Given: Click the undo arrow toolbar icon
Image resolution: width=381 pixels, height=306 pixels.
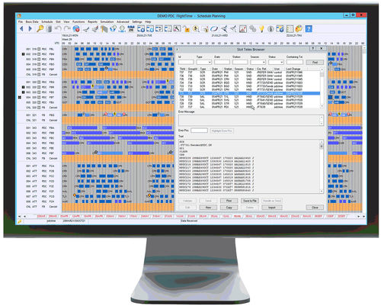Looking at the screenshot, I should pyautogui.click(x=58, y=29).
